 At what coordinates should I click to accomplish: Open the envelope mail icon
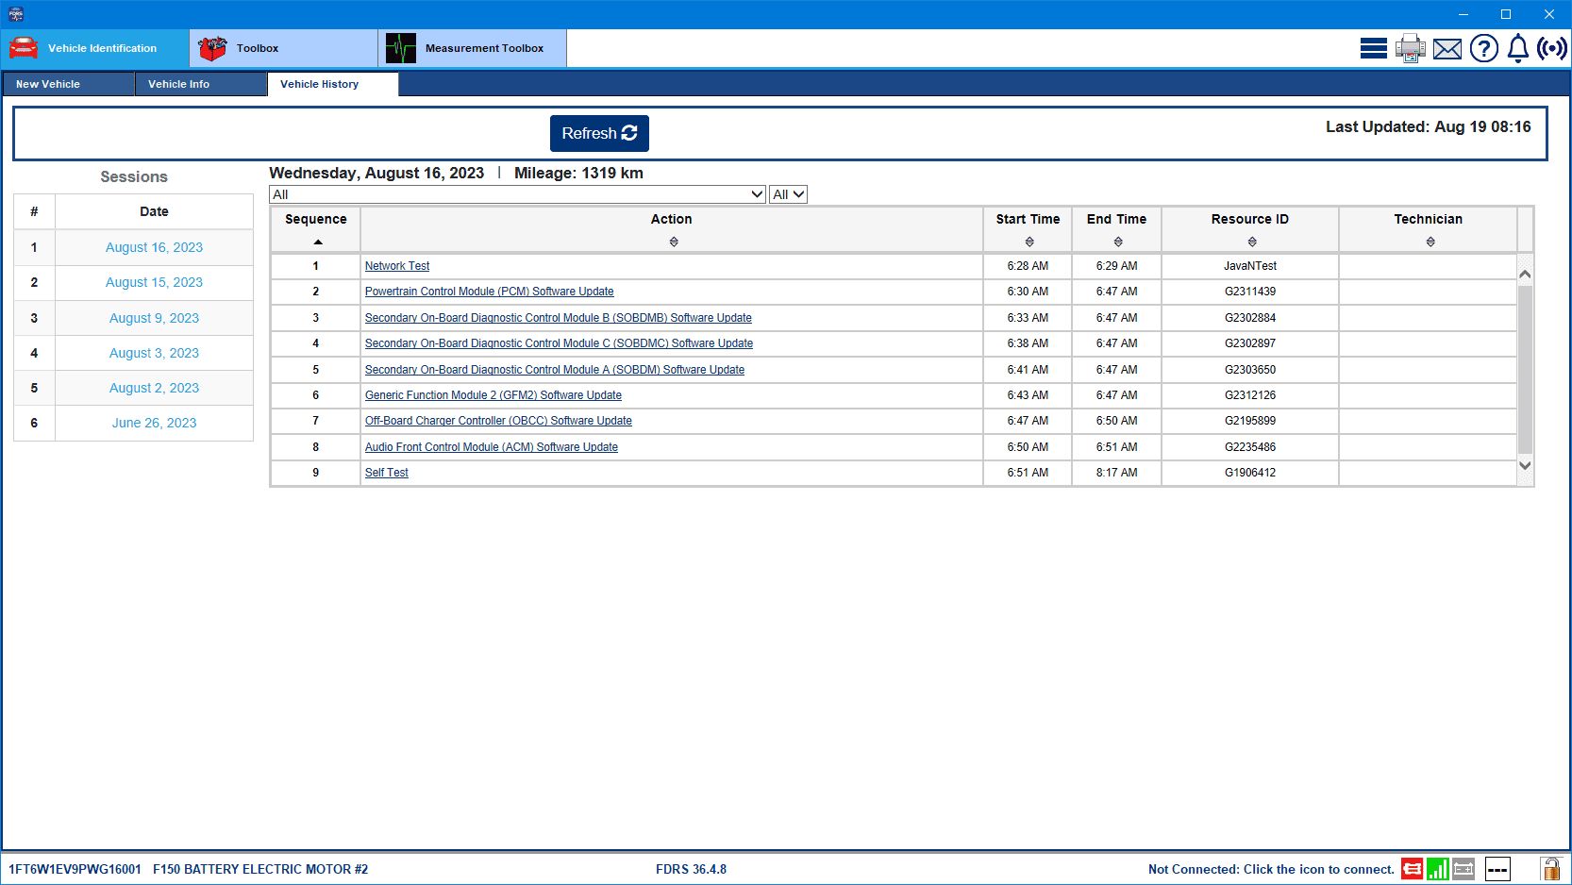(x=1447, y=49)
